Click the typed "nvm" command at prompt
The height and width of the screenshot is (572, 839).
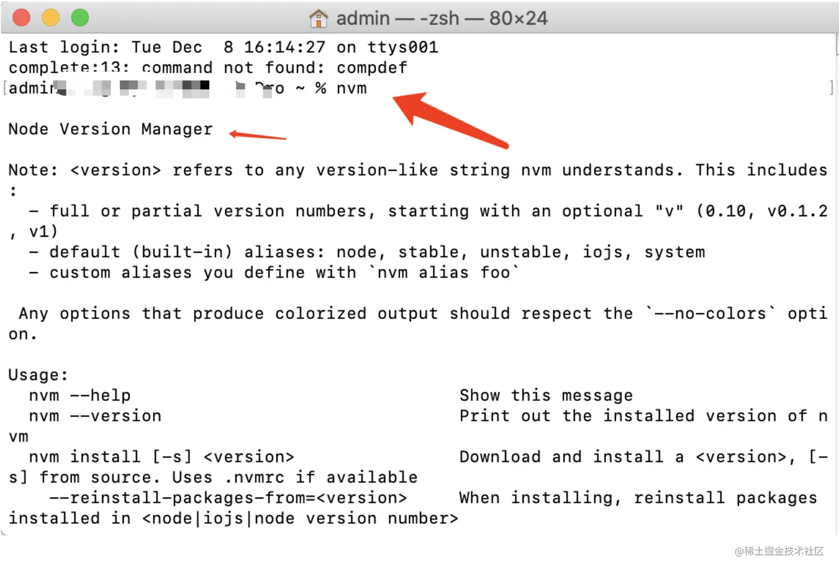pyautogui.click(x=351, y=88)
